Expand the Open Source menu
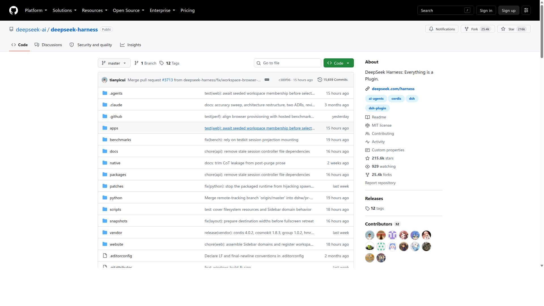Screen dimensions: 544x306 [129, 10]
